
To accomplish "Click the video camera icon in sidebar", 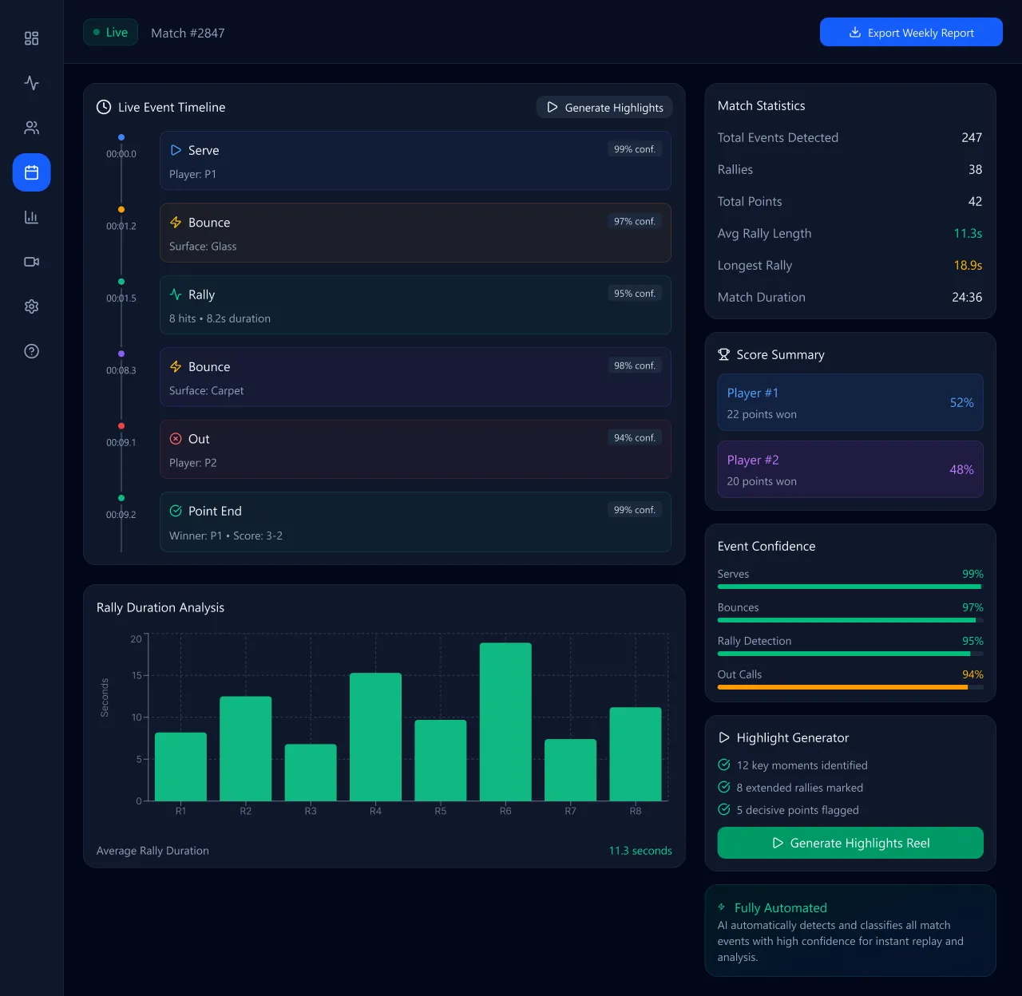I will 31,262.
